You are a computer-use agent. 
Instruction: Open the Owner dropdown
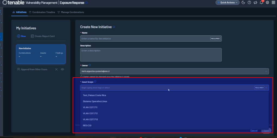266,71
